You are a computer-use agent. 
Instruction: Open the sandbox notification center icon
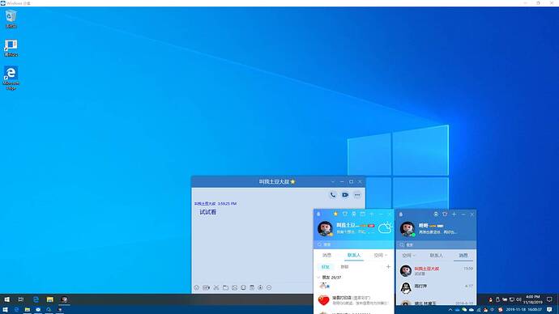click(549, 299)
